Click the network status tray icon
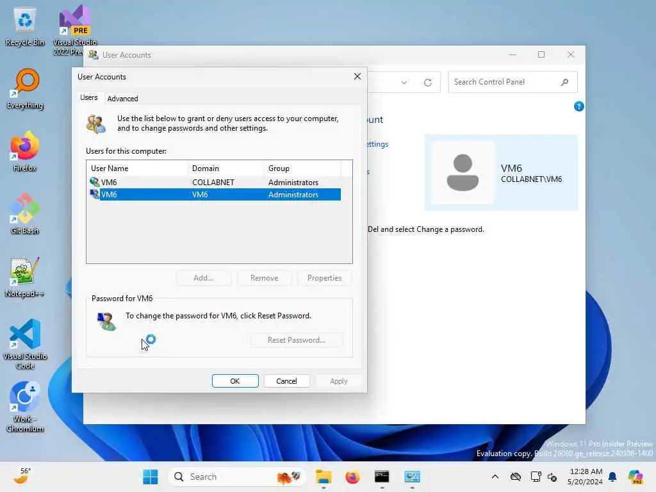The width and height of the screenshot is (656, 492). [x=536, y=477]
